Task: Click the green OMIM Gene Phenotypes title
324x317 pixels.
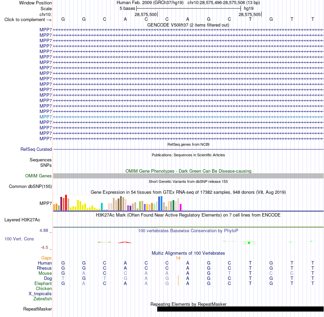Action: (188, 171)
